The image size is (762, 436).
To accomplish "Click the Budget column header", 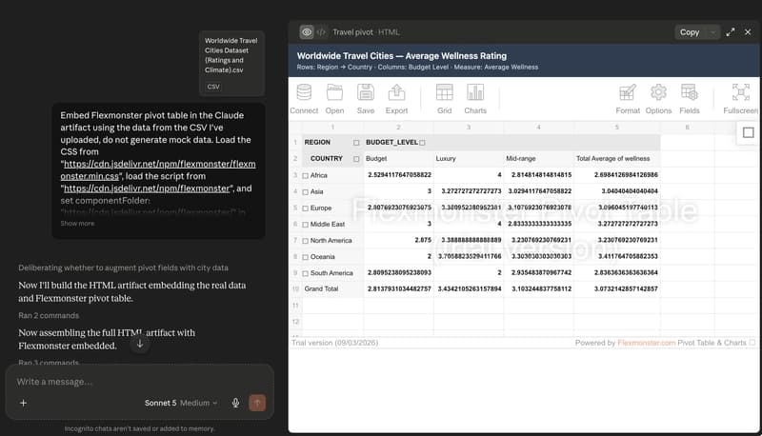I will [398, 159].
